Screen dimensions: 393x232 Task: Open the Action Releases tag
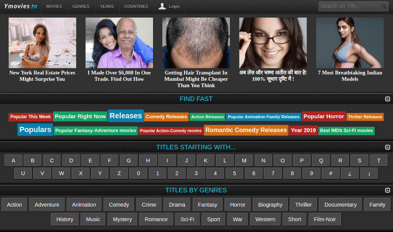point(208,117)
